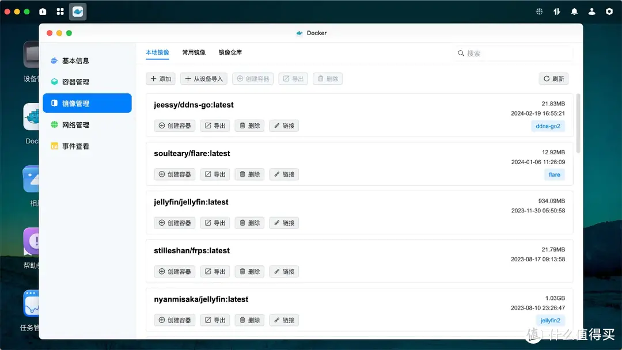Export the jellyfin/jellyfin:latest image
This screenshot has height=350, width=622.
(215, 223)
